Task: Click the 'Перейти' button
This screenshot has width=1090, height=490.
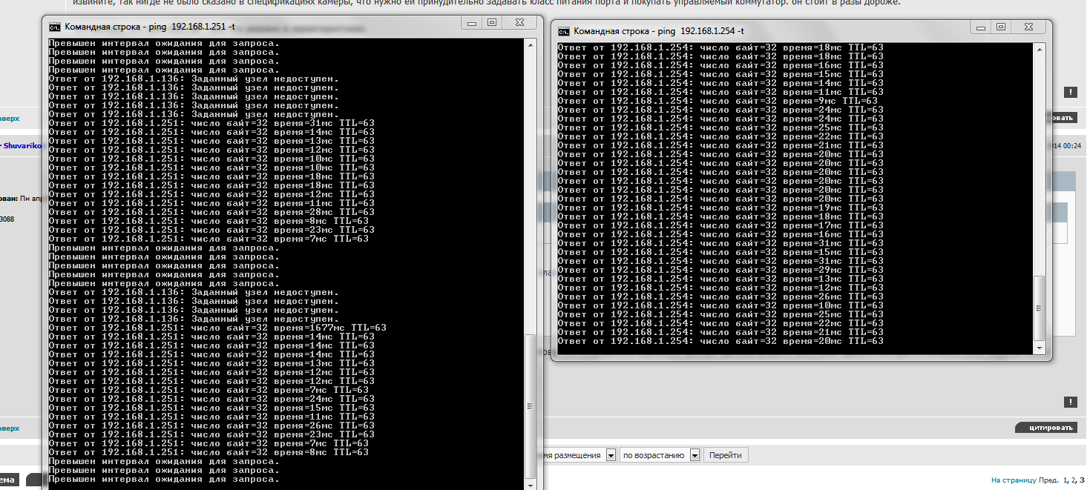Action: coord(725,455)
